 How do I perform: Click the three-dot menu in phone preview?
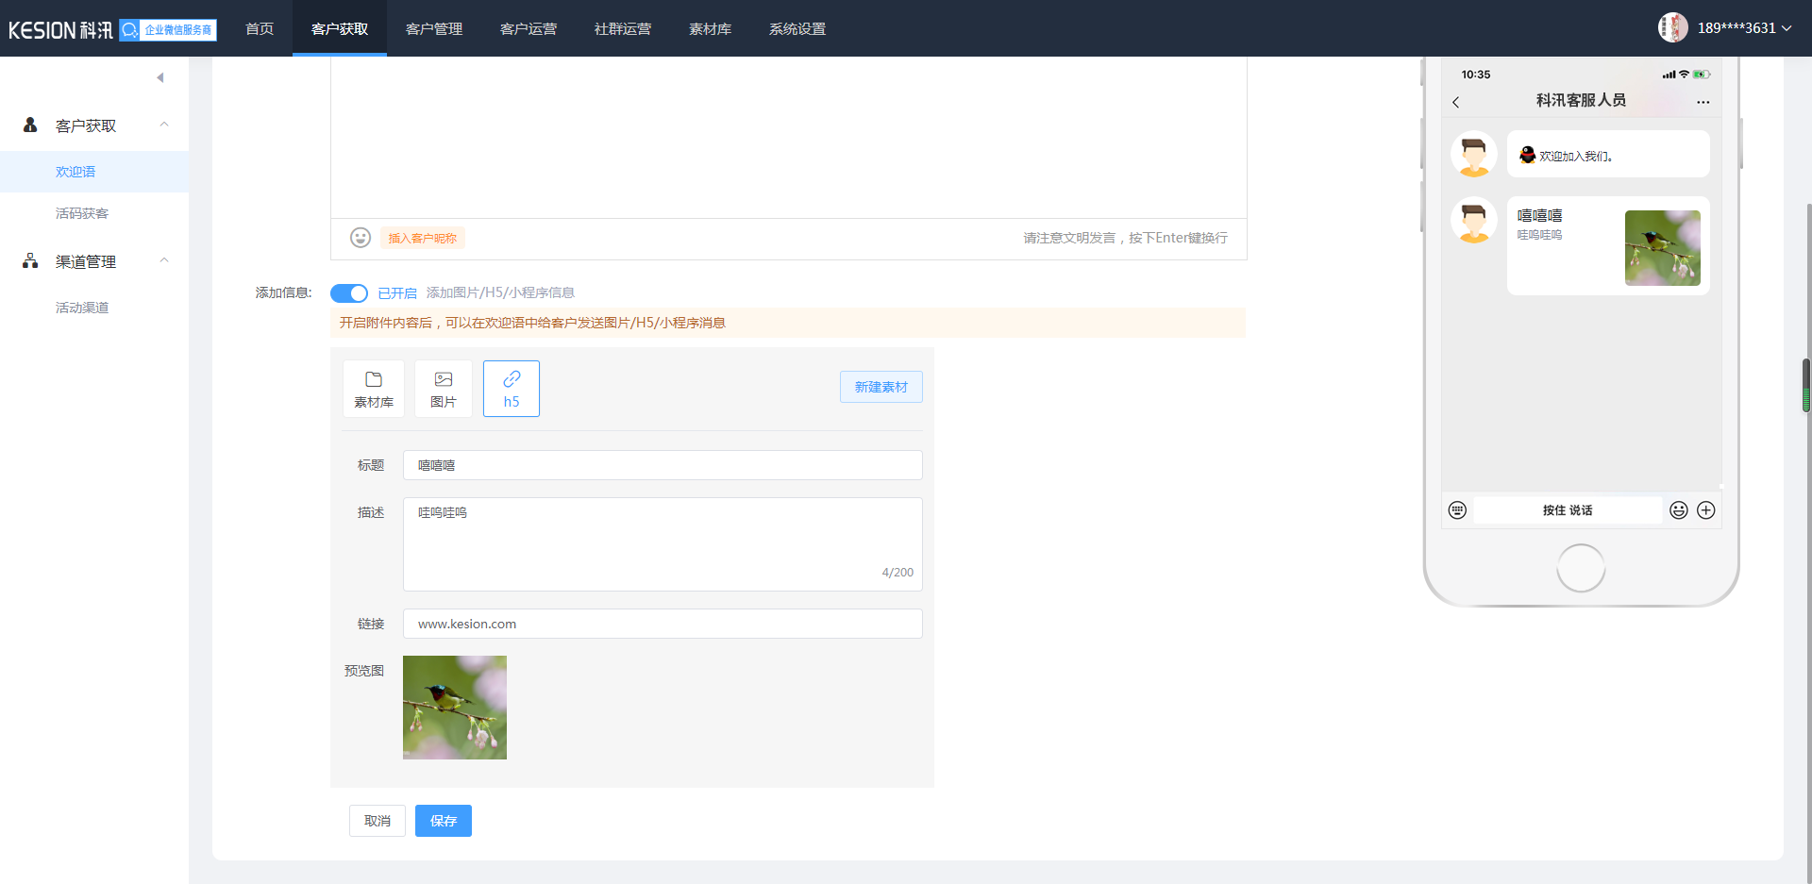[1703, 102]
